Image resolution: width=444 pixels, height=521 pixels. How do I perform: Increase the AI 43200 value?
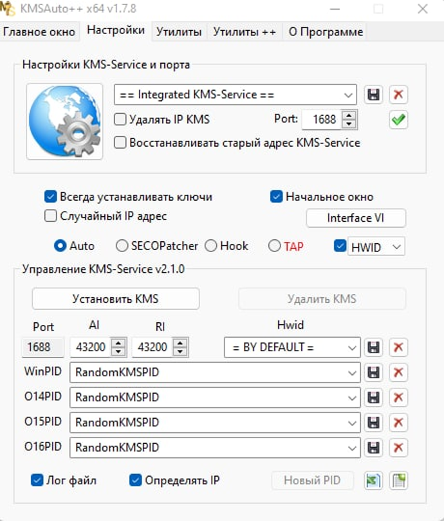click(x=118, y=343)
